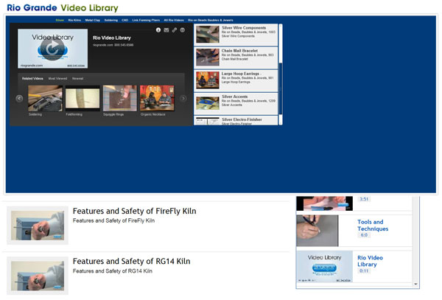Click the Large Hoop Earrings thumbnail
The width and height of the screenshot is (442, 300).
click(x=208, y=80)
